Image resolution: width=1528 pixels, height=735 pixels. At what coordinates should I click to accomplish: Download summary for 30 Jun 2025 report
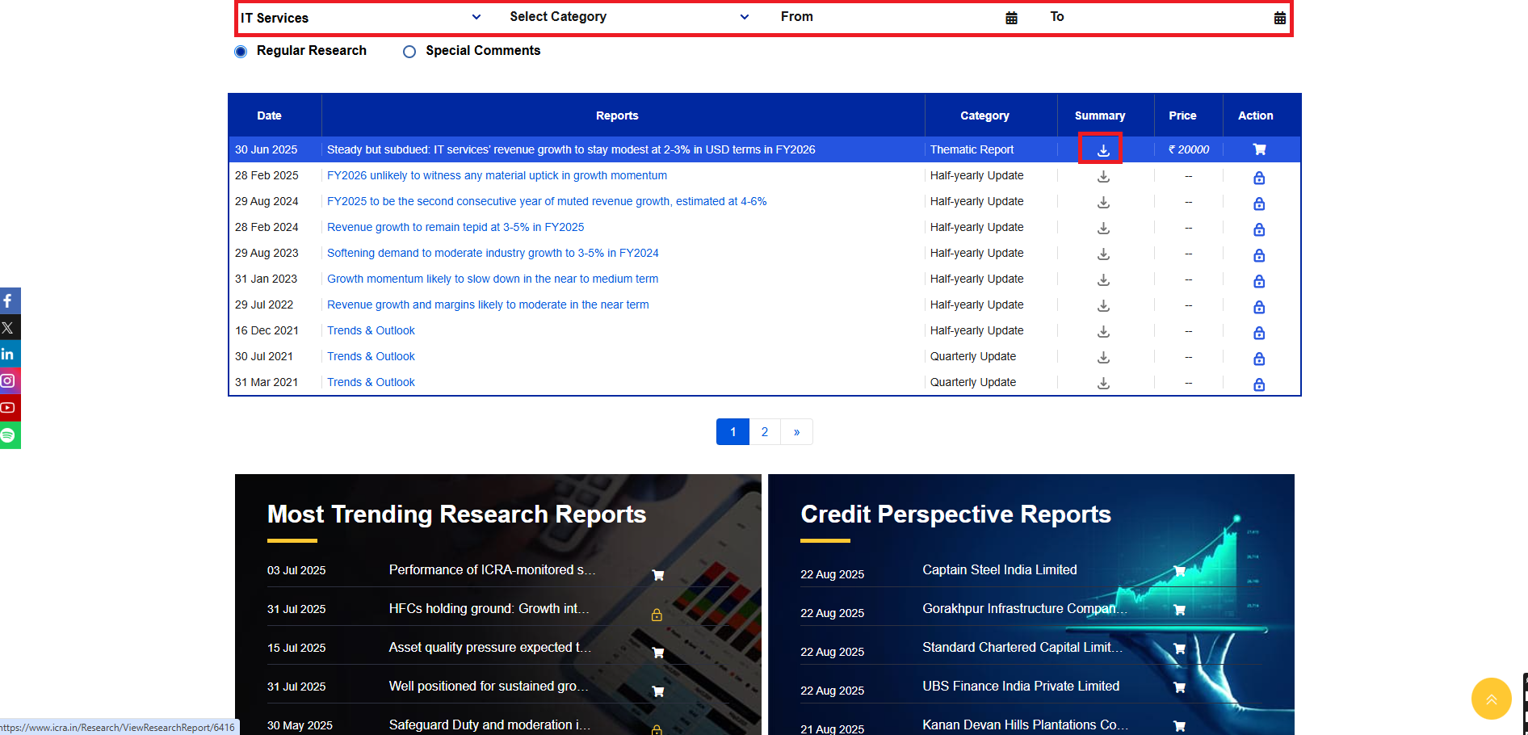point(1102,150)
